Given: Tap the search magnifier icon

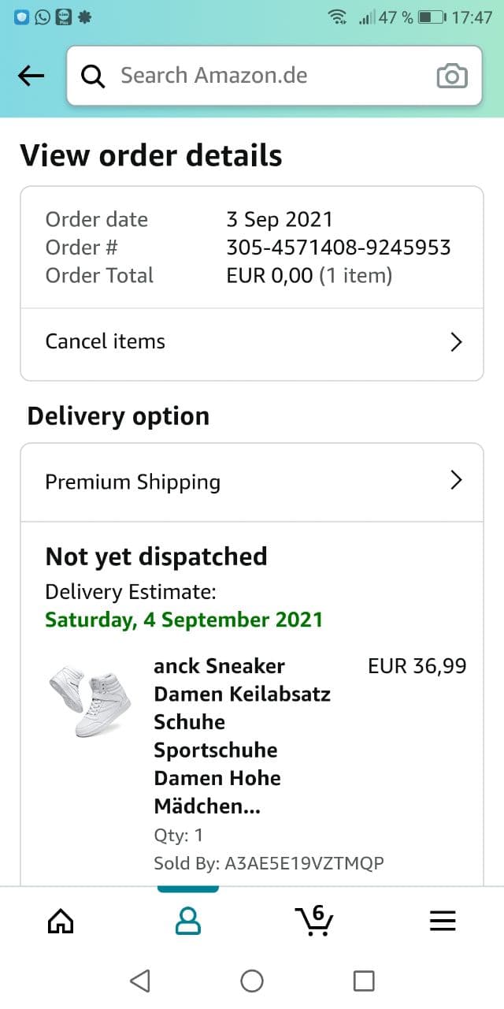Looking at the screenshot, I should click(x=93, y=76).
